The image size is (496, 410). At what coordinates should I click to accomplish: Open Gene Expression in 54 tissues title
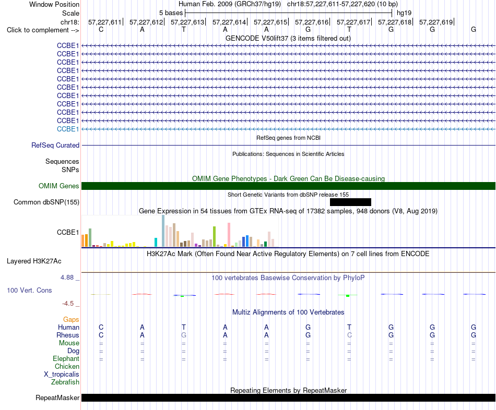[288, 211]
